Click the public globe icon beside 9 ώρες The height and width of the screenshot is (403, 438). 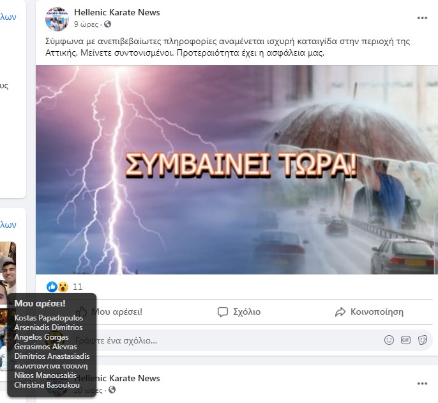107,24
